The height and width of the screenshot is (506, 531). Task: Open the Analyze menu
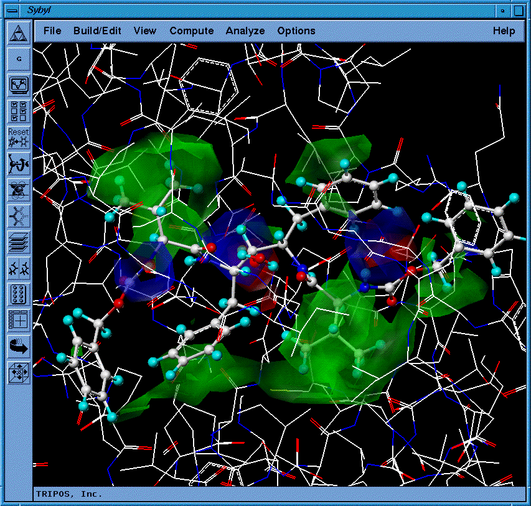pos(245,31)
